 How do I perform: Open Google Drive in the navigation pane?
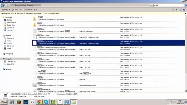[x=11, y=25]
